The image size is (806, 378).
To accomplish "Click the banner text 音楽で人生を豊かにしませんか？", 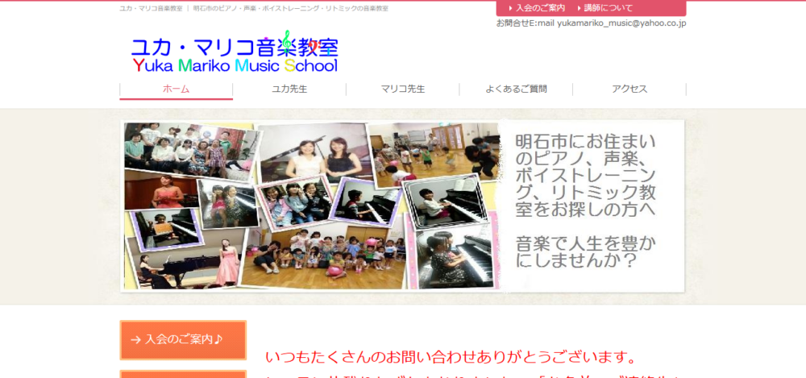I will click(586, 251).
